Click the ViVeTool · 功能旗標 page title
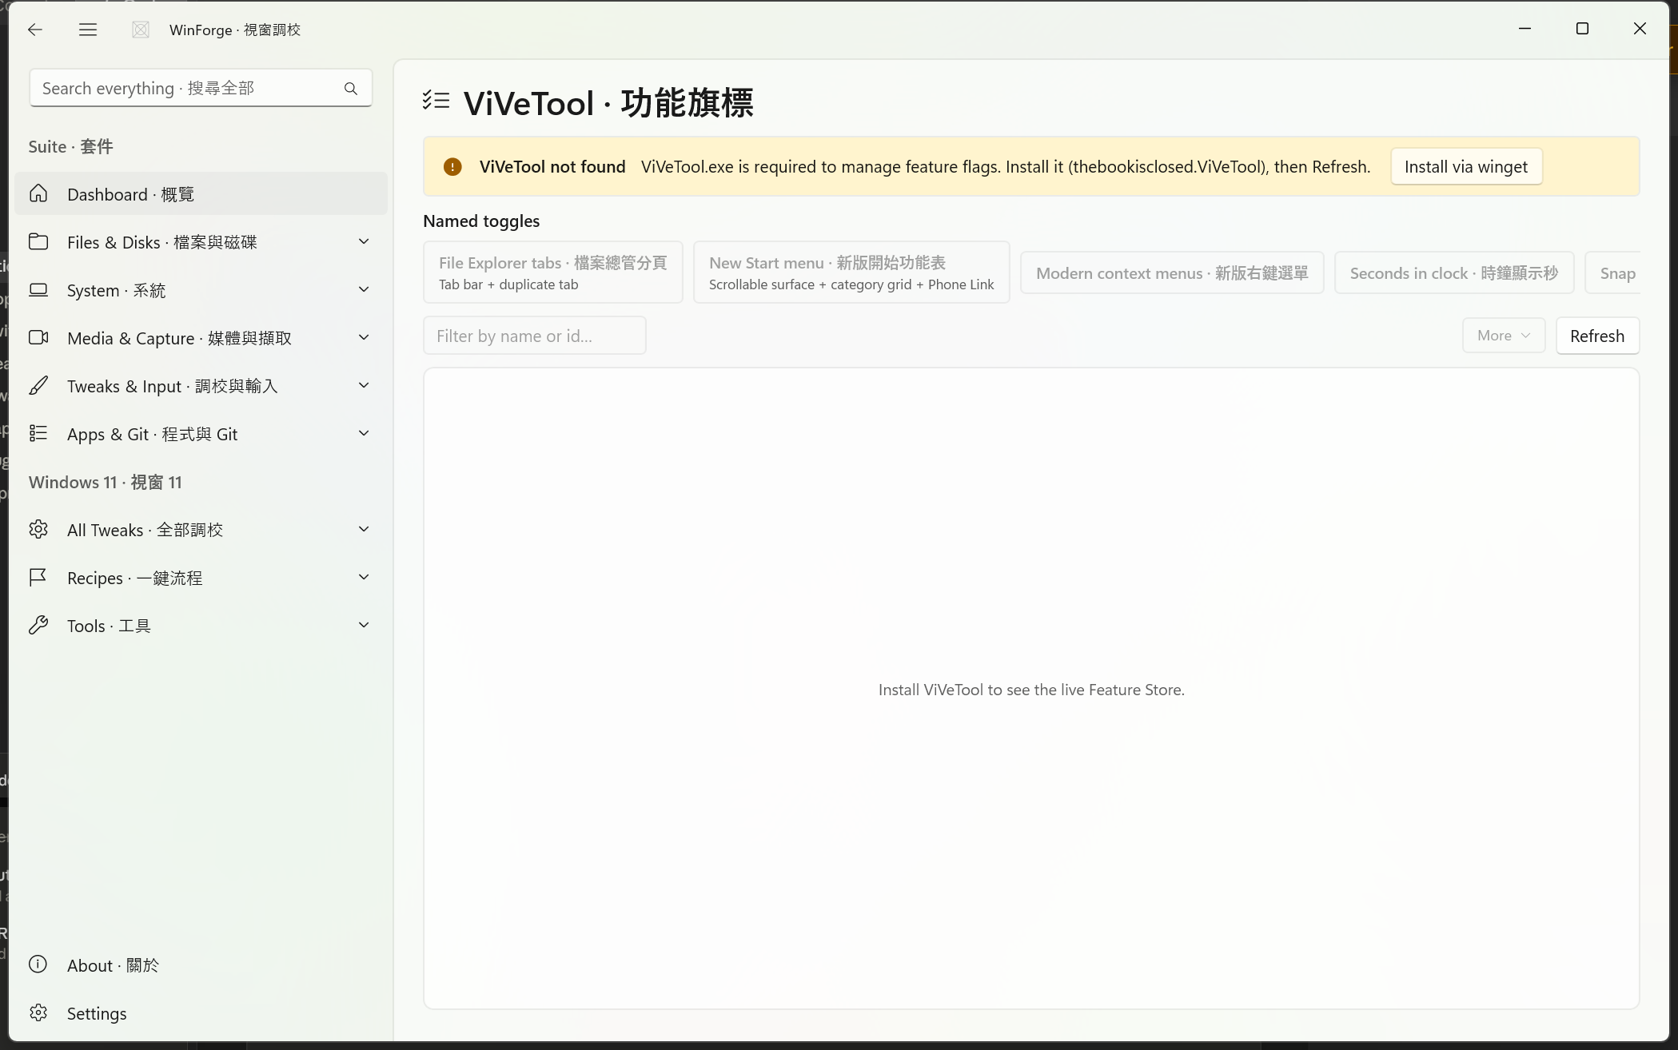 coord(608,102)
